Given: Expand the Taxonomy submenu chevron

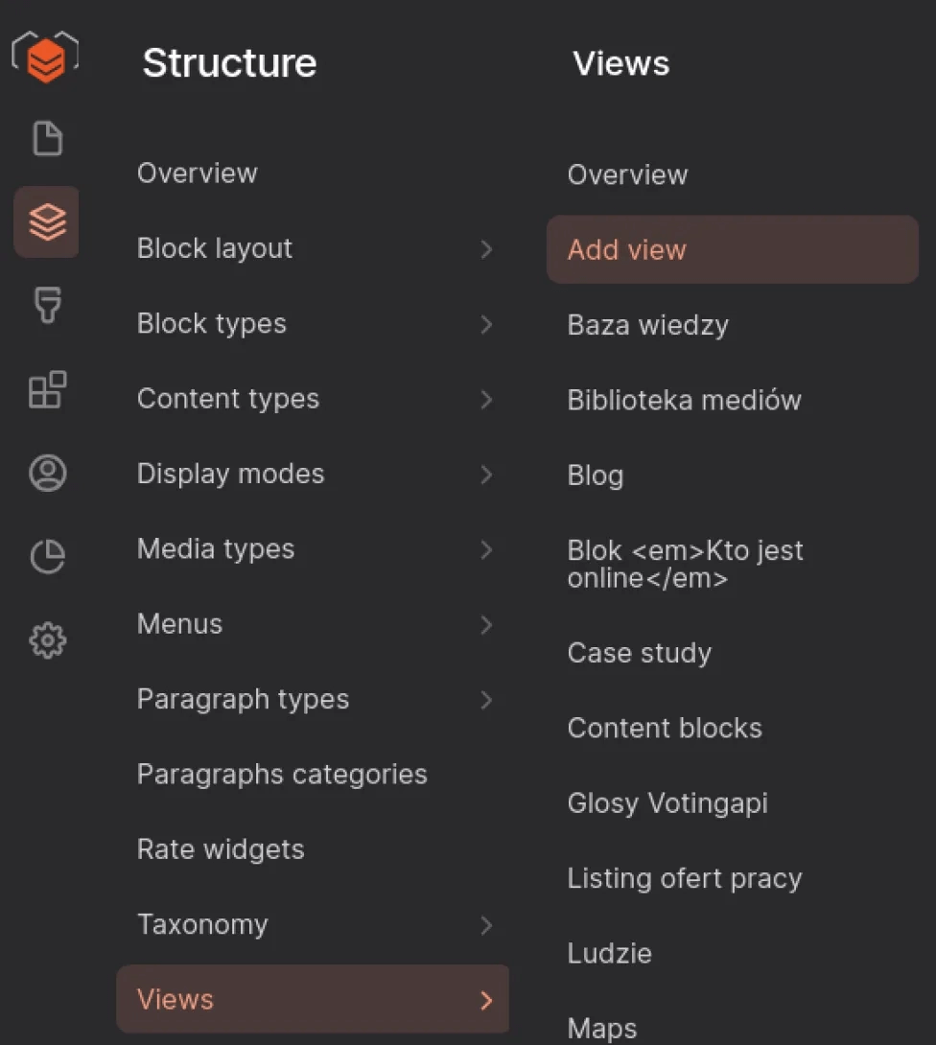Looking at the screenshot, I should [486, 925].
